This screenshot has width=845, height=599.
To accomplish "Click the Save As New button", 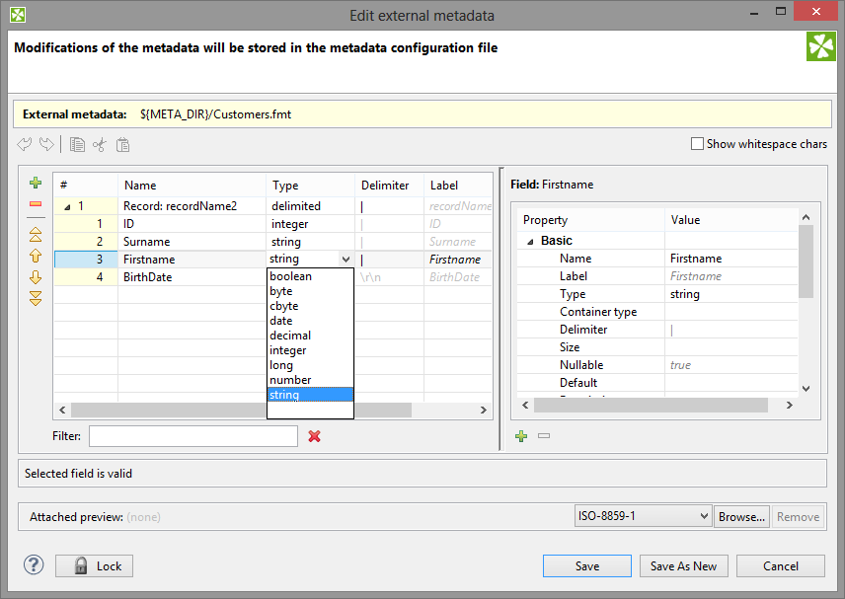I will [684, 565].
